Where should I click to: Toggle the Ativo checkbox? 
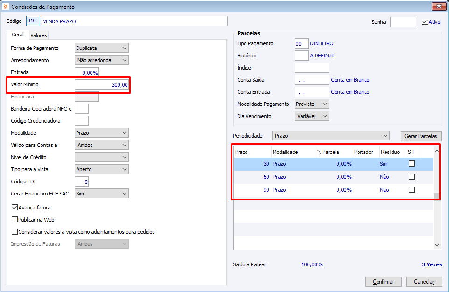pos(425,22)
